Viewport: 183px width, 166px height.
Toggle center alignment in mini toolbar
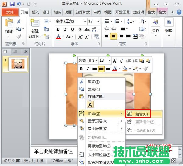tap(101, 69)
